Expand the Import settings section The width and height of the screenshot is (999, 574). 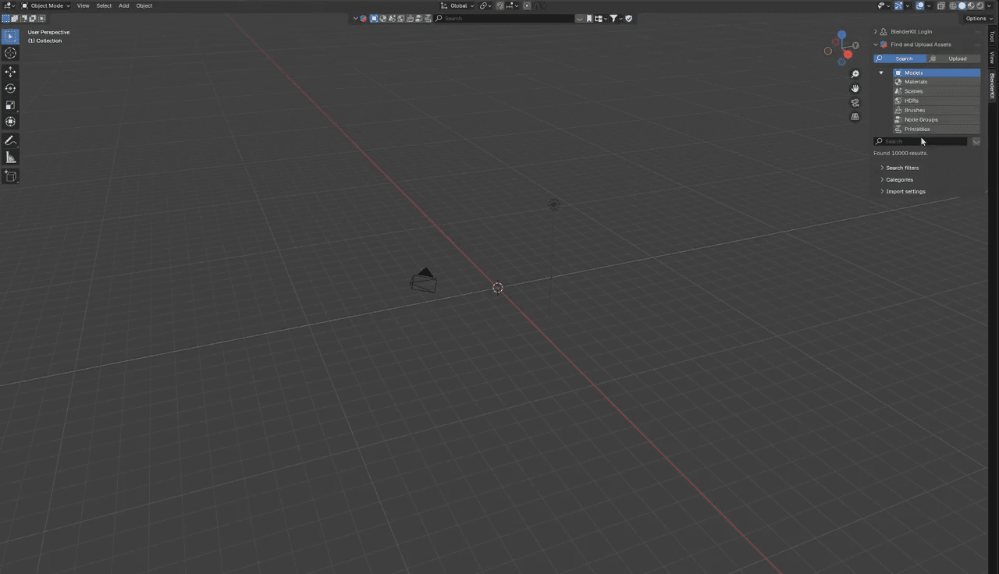(x=905, y=191)
